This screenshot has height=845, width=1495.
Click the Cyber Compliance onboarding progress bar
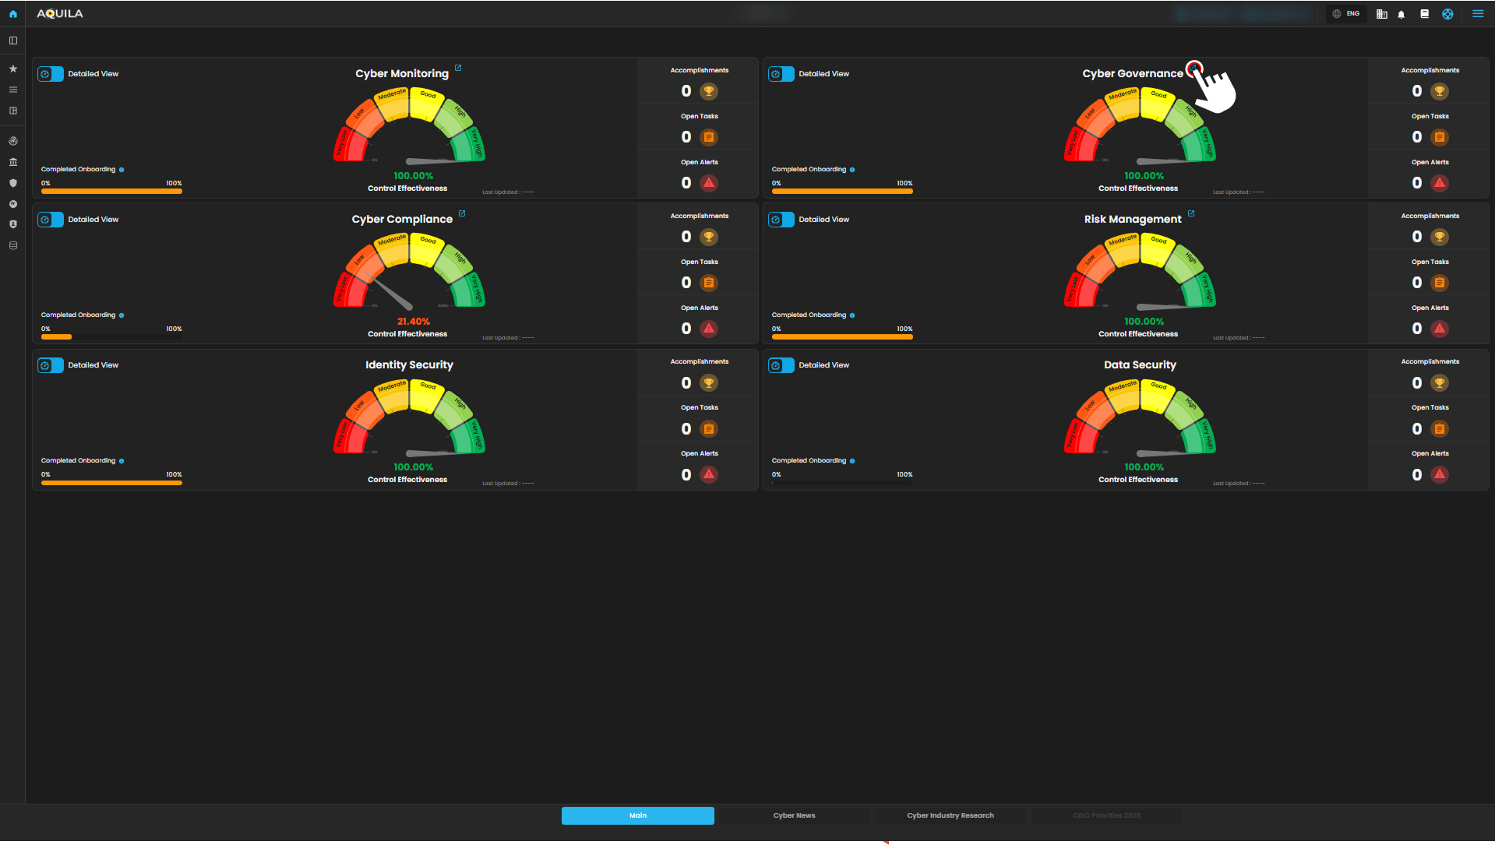tap(111, 337)
